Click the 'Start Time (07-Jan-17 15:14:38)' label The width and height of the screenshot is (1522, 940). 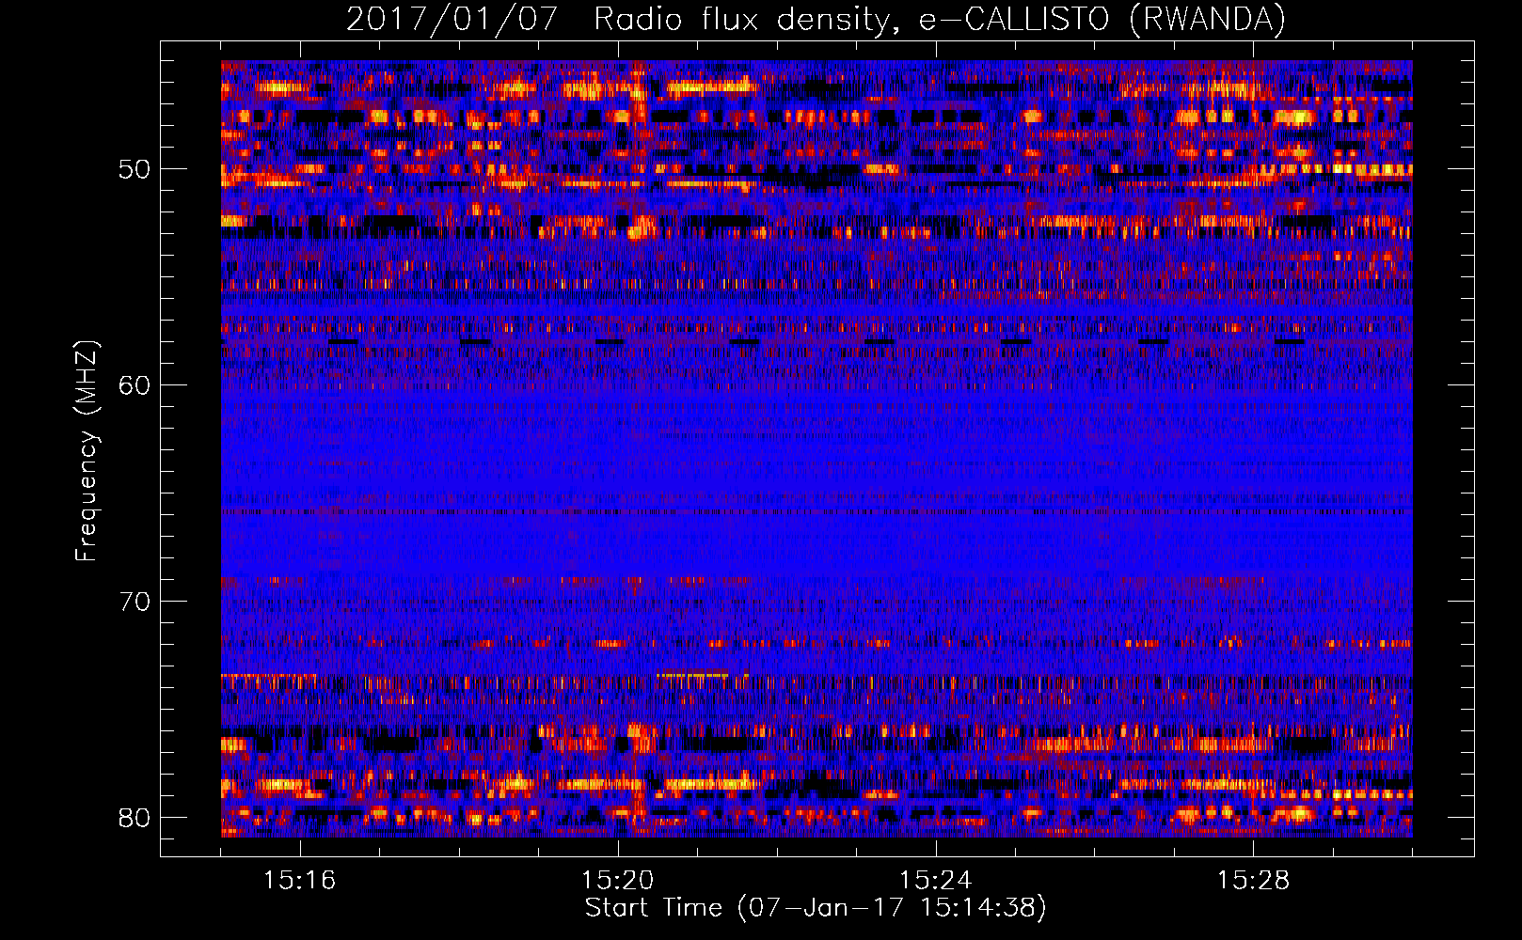click(816, 908)
